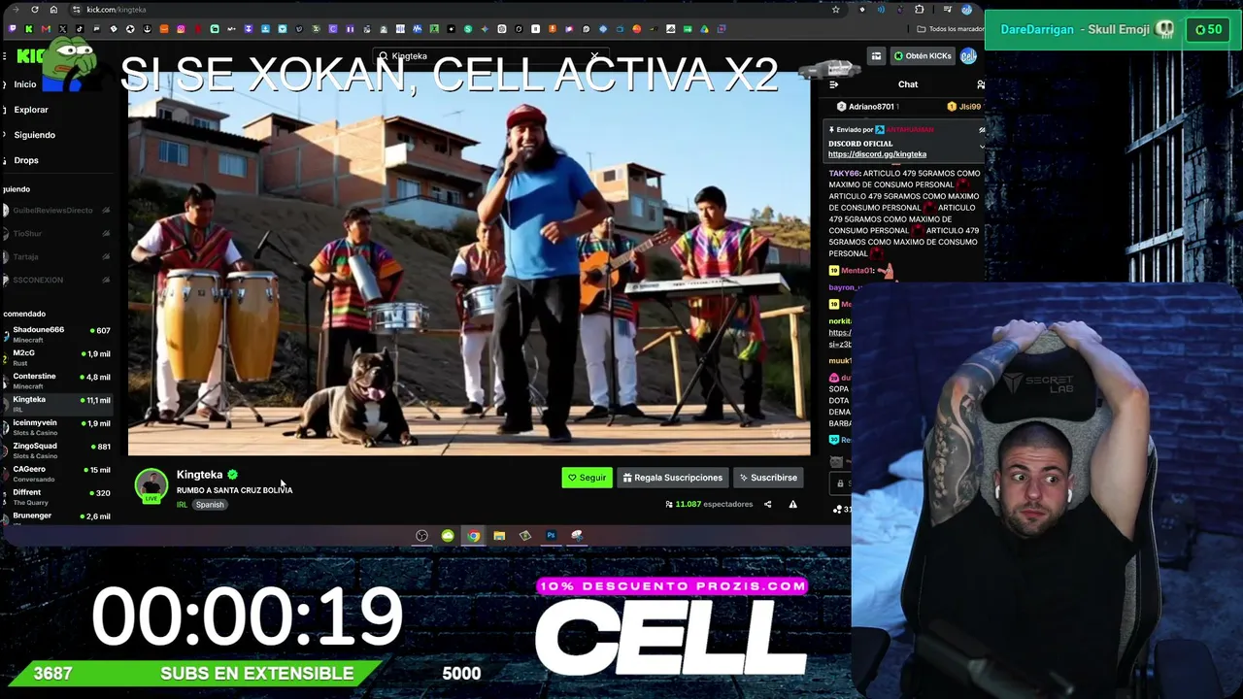Share the stream via the share icon
Viewport: 1243px width, 699px height.
pyautogui.click(x=767, y=505)
